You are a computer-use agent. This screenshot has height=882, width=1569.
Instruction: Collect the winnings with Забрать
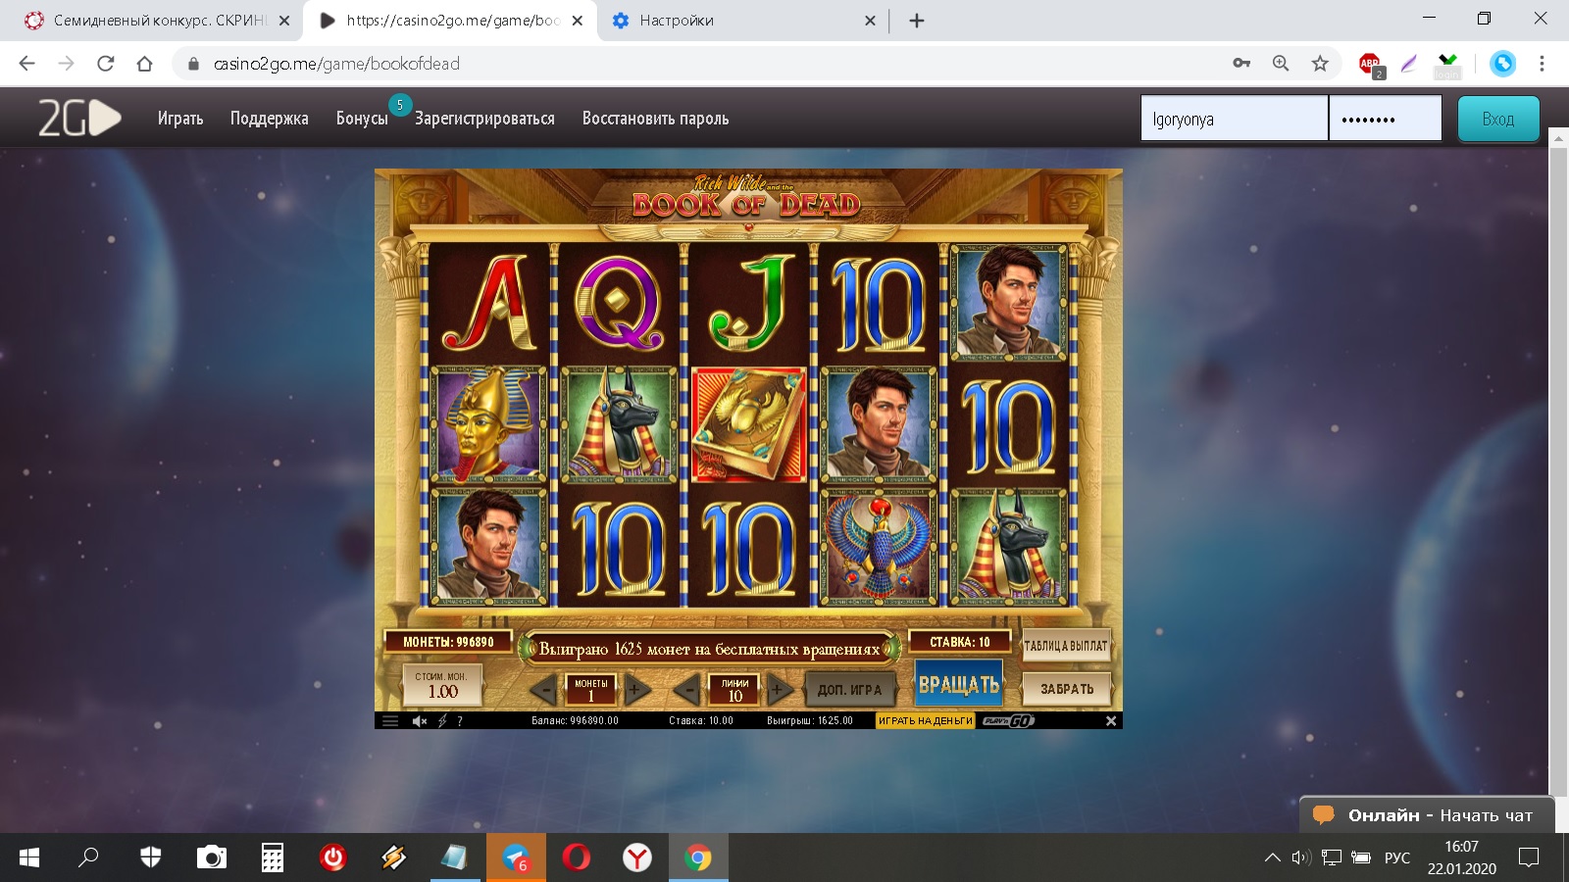(x=1067, y=689)
